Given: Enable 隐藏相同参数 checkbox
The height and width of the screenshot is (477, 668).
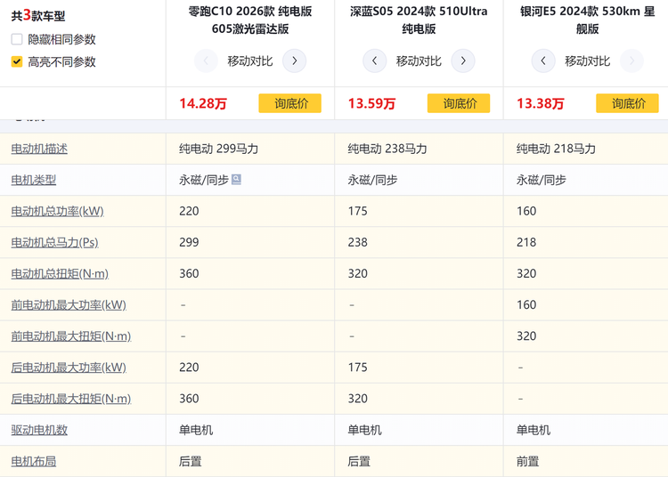Looking at the screenshot, I should tap(17, 39).
